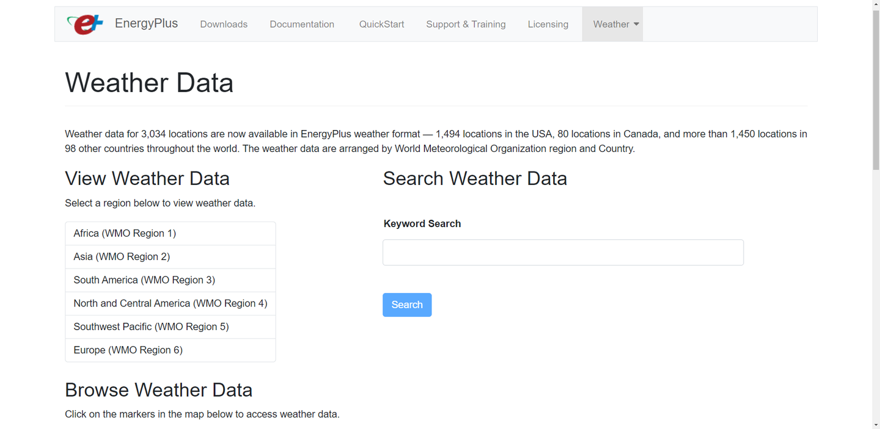Expand the Weather dropdown menu

pos(611,24)
